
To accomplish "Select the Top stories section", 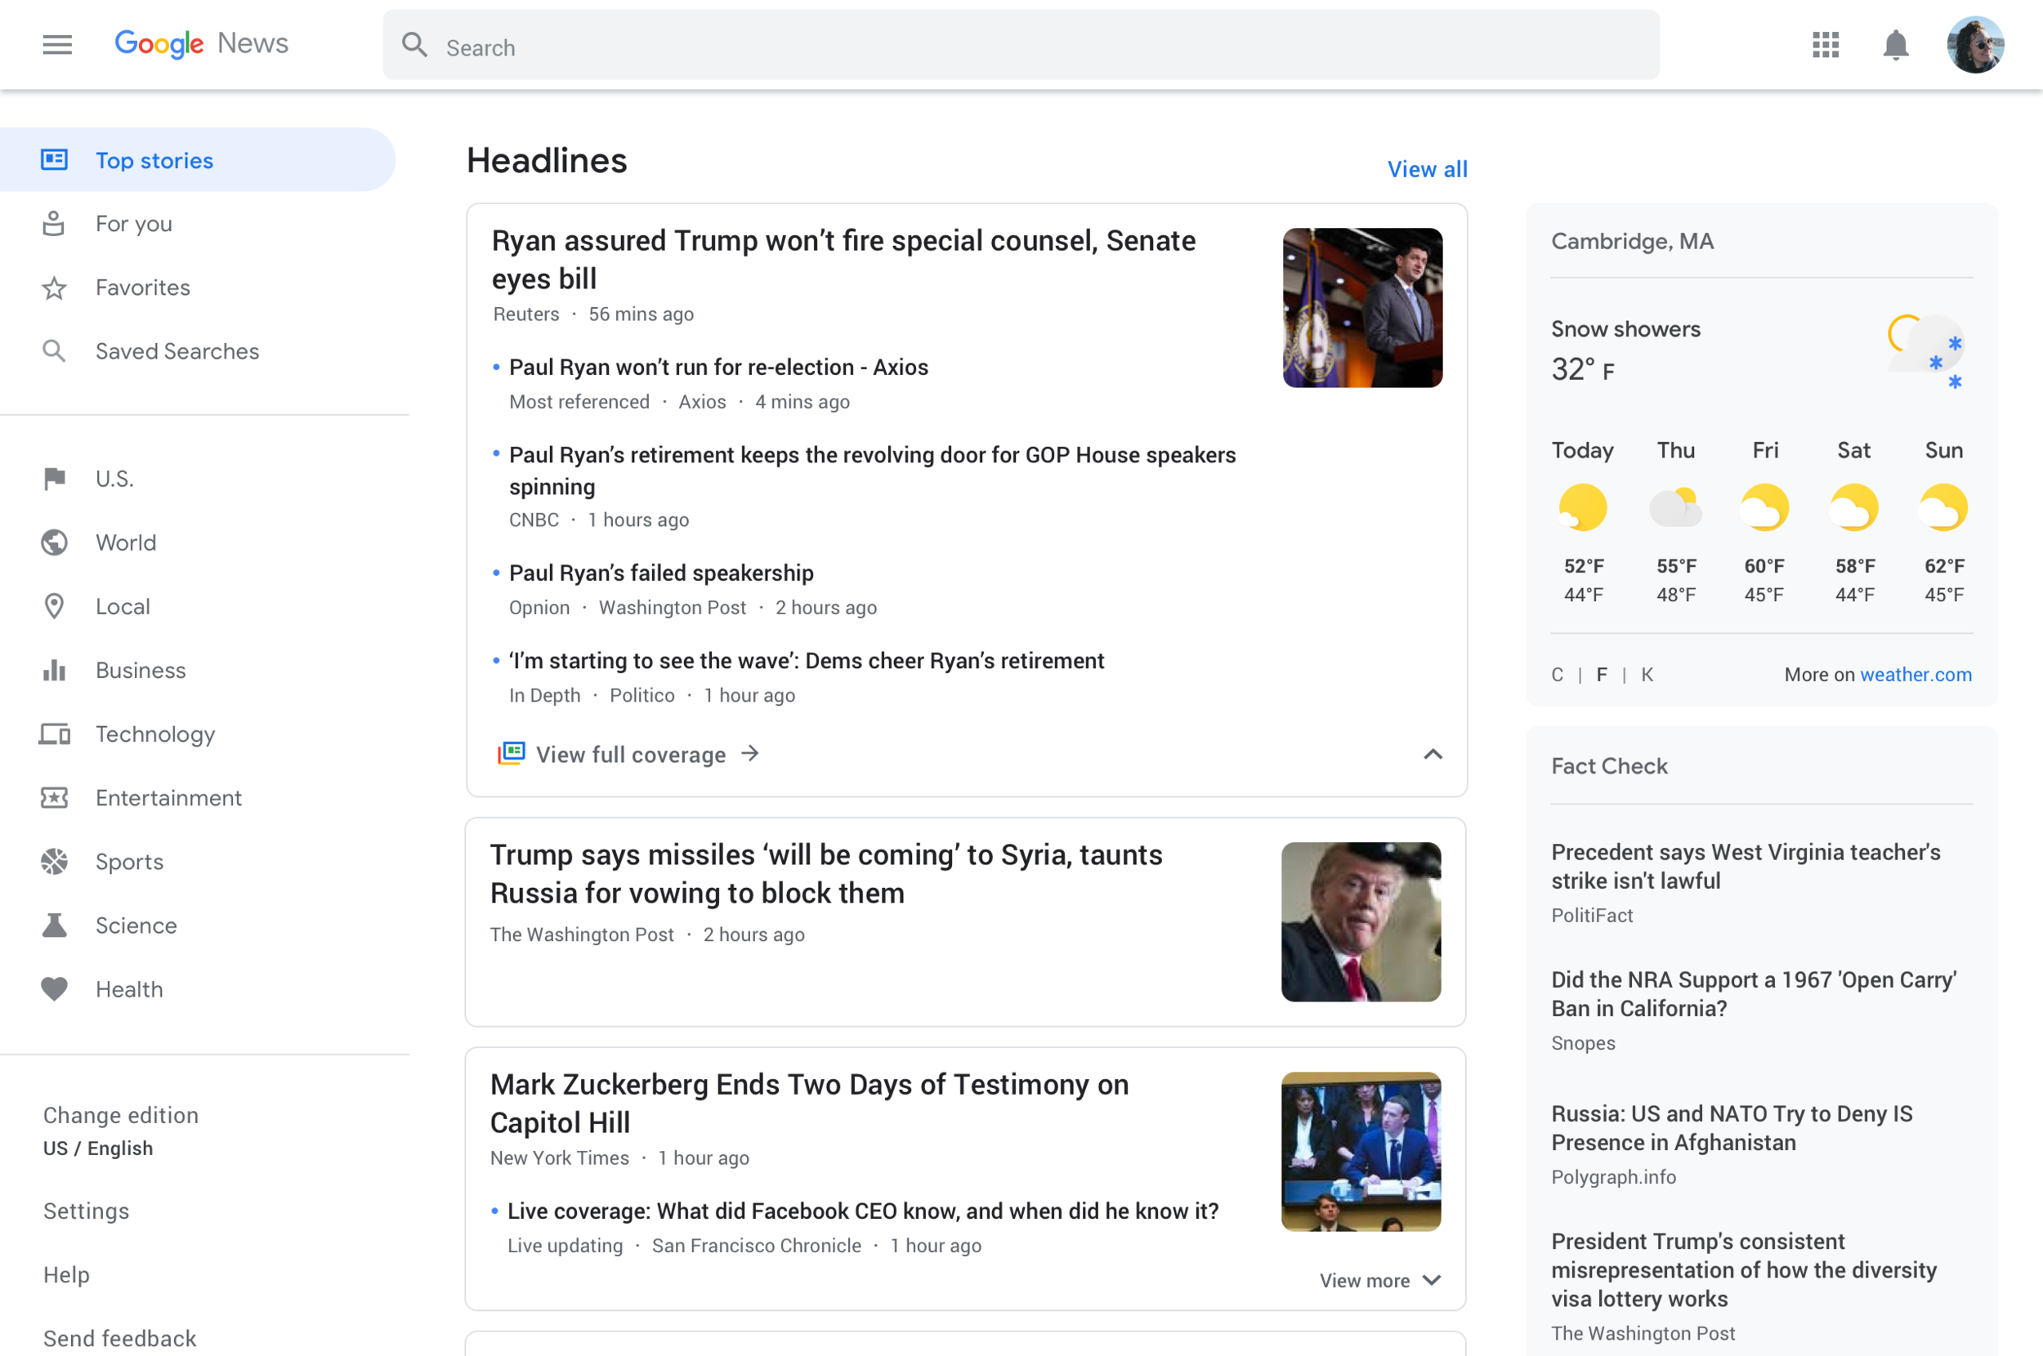I will [197, 160].
